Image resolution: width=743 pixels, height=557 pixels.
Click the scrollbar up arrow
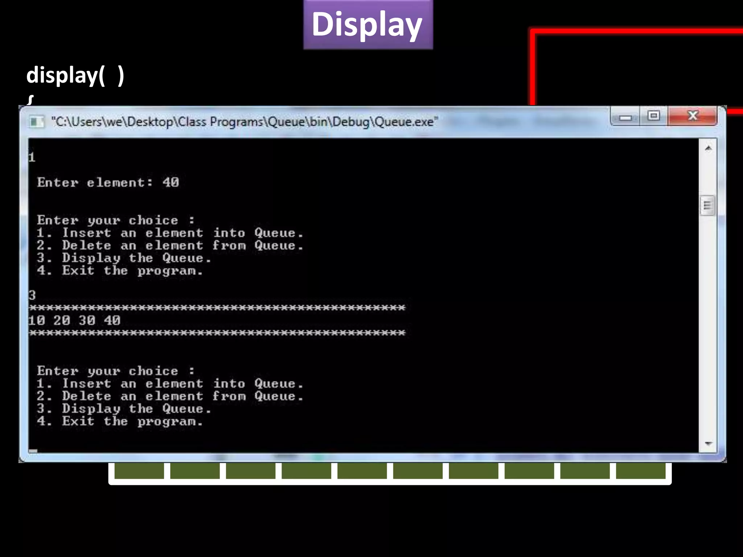click(x=708, y=148)
